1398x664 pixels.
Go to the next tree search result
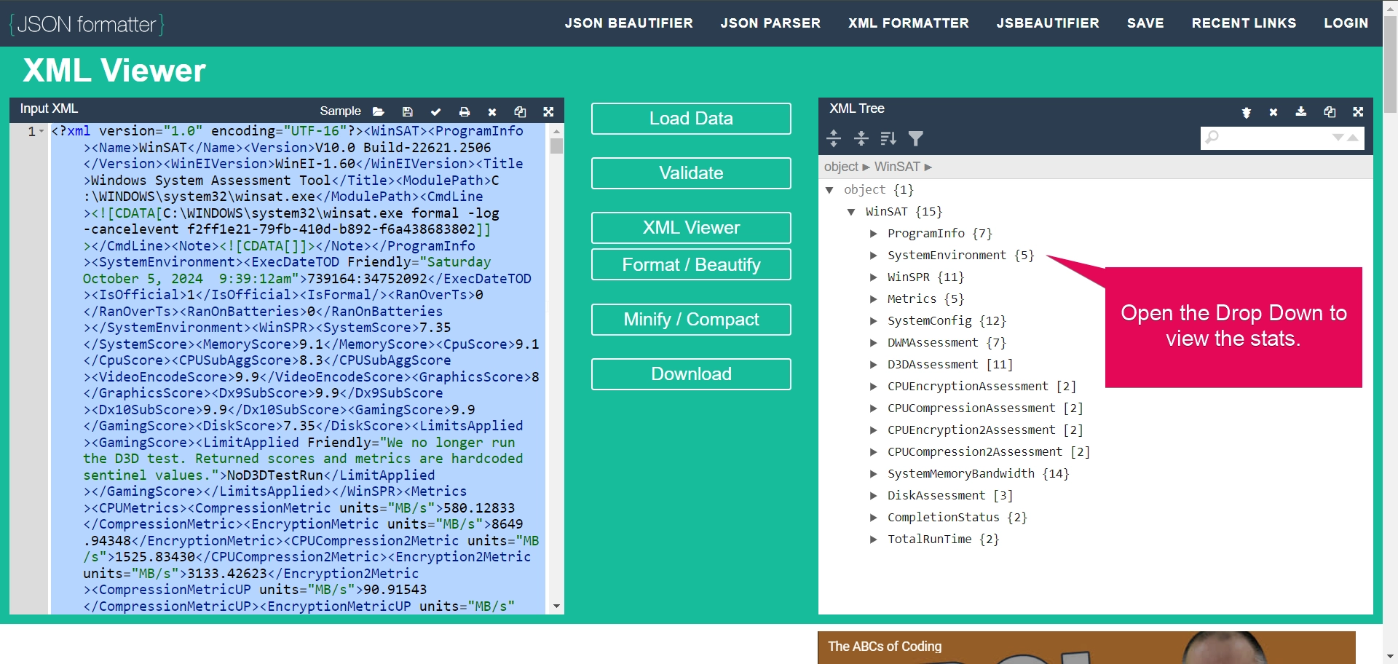tap(1338, 137)
